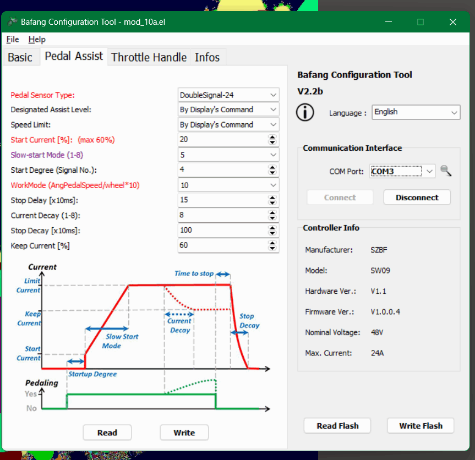
Task: Click the Write button
Action: pos(184,432)
